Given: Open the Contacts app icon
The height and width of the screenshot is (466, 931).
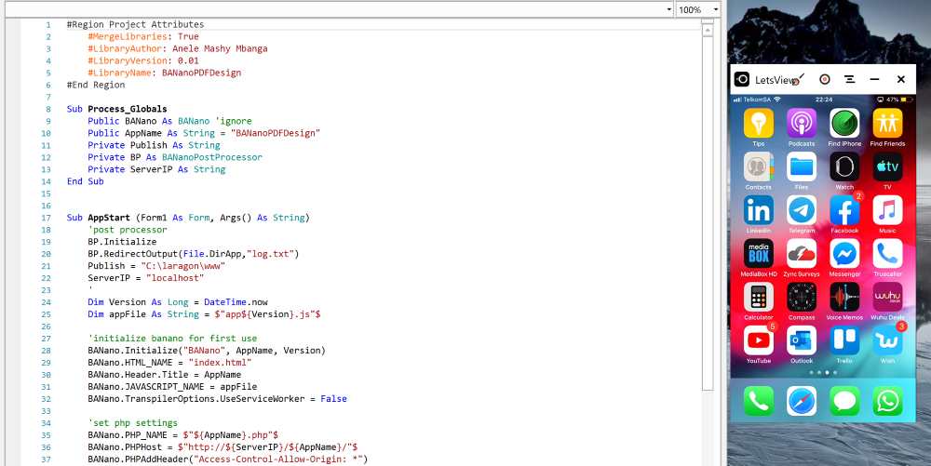Looking at the screenshot, I should pos(758,166).
